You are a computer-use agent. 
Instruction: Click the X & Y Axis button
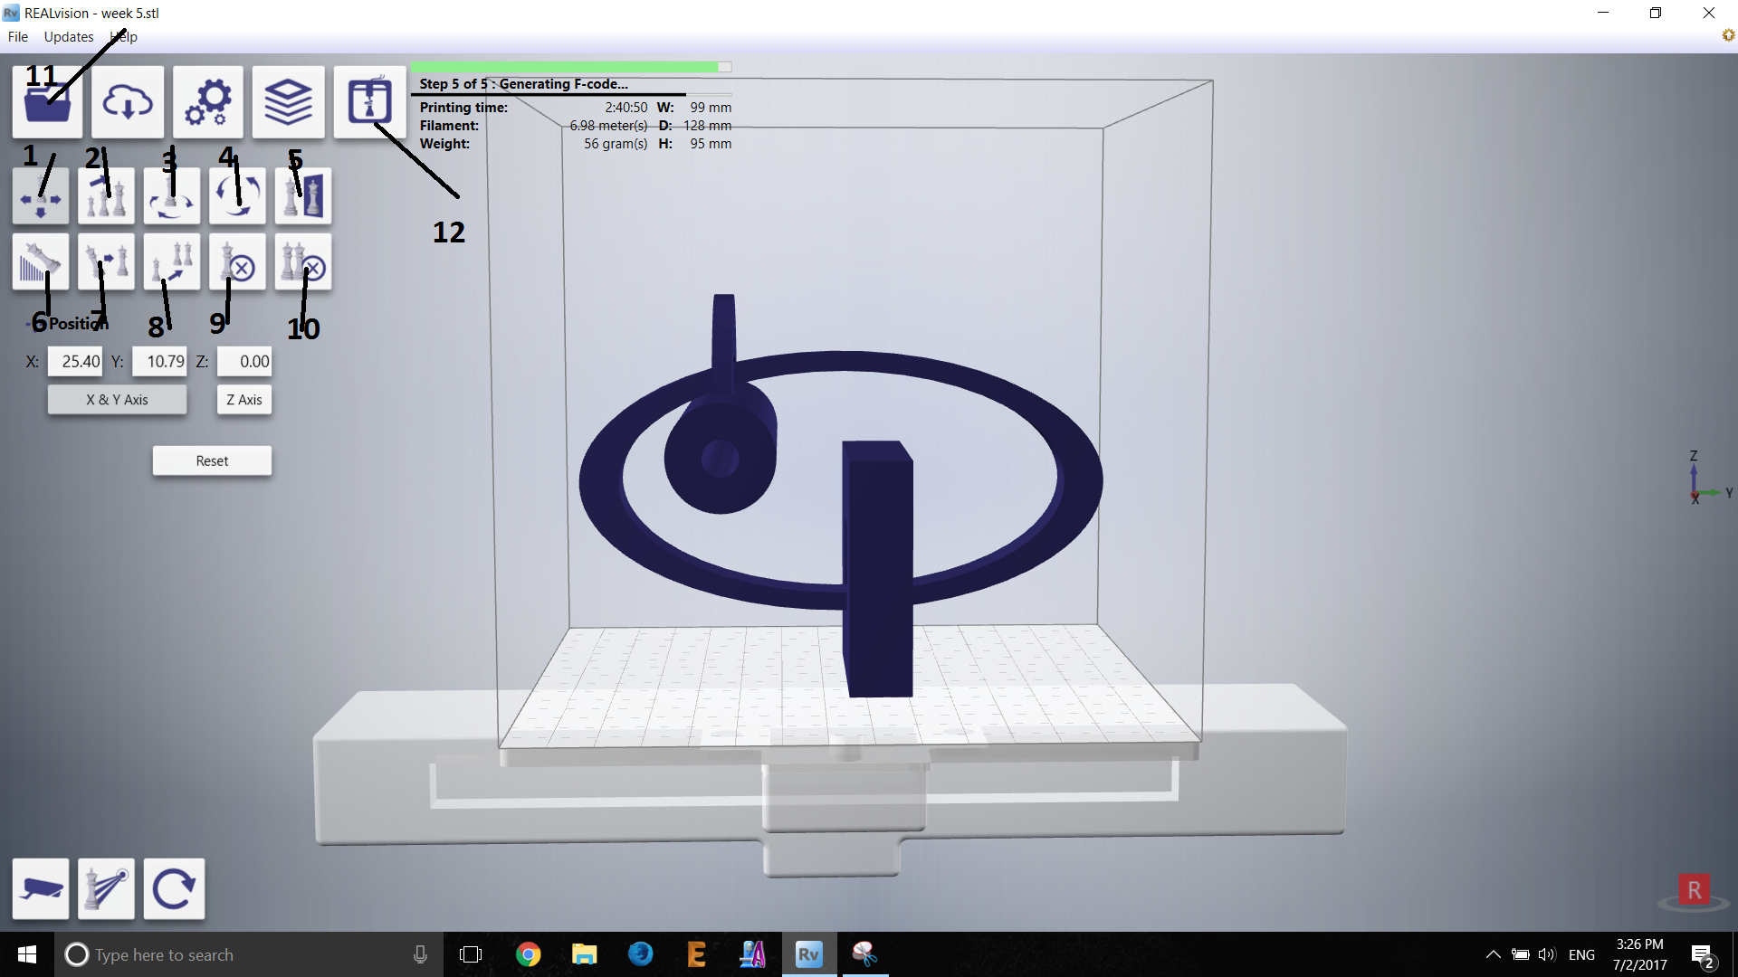click(117, 400)
